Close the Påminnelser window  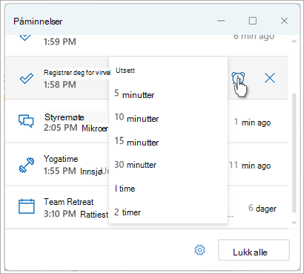284,21
